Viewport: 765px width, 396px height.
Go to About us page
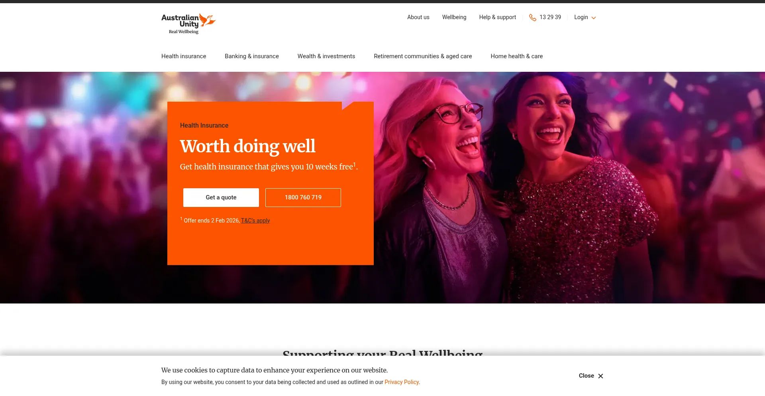(x=418, y=17)
